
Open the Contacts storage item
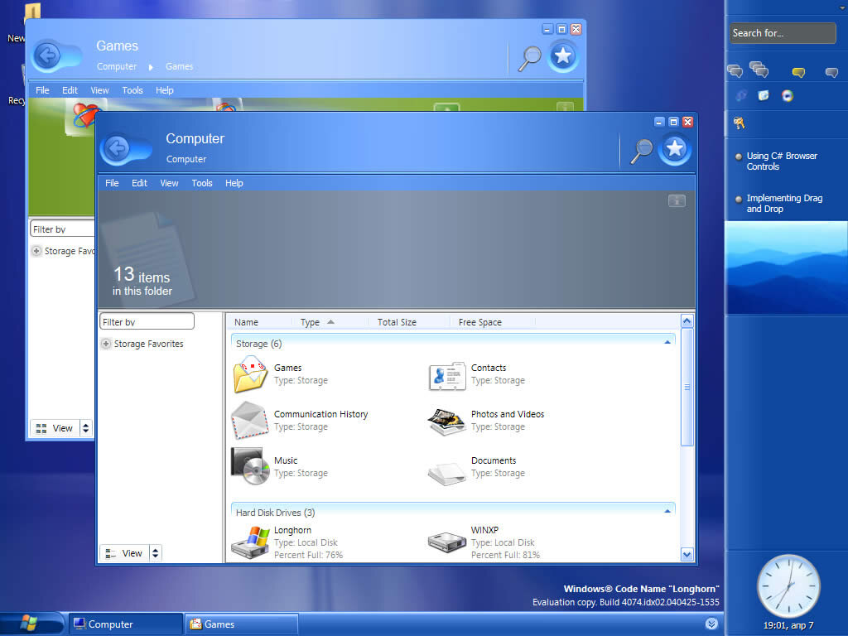489,368
